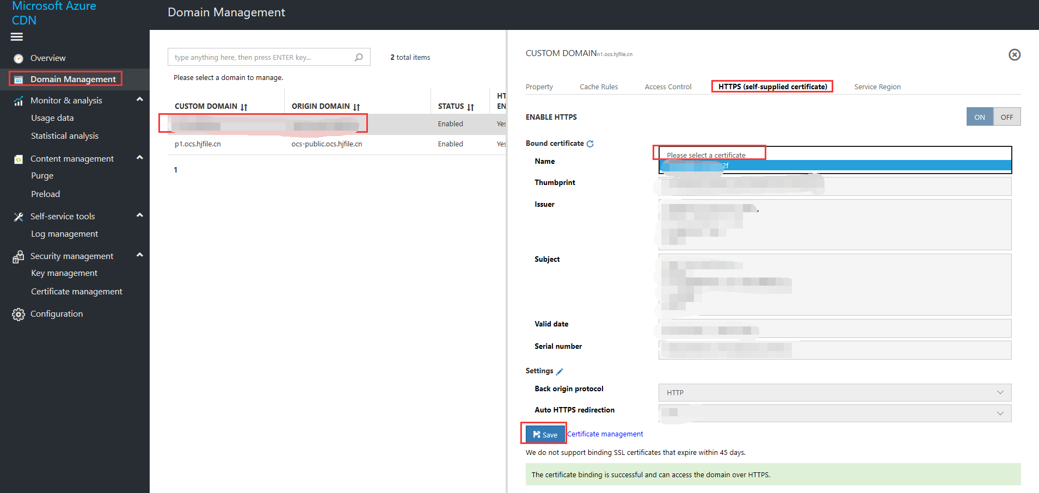Switch to the Property tab

pyautogui.click(x=539, y=87)
